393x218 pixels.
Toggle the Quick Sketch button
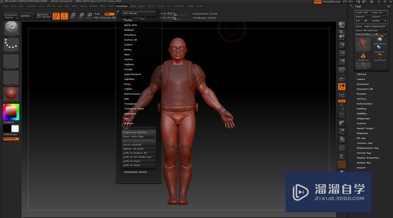coord(45,16)
